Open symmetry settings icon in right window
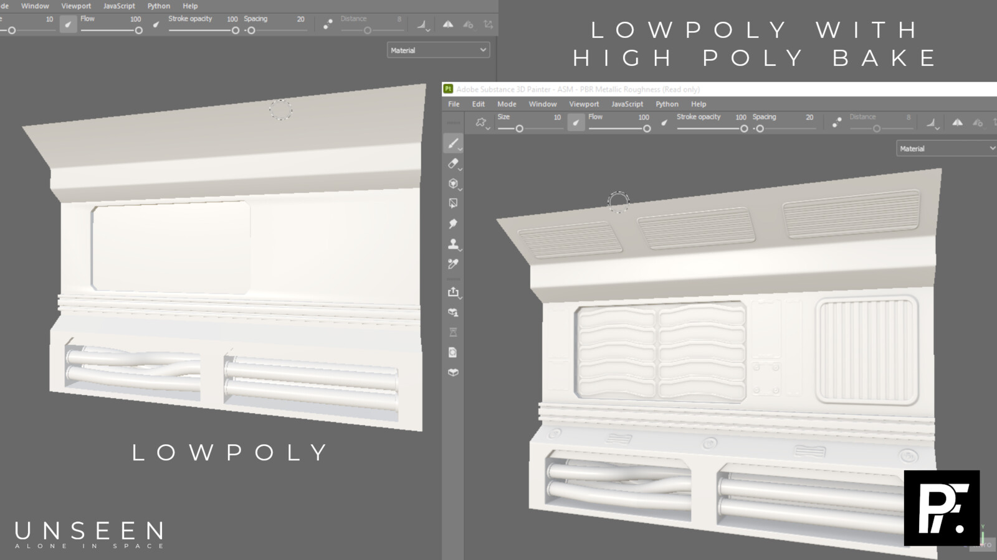The height and width of the screenshot is (560, 997). click(978, 123)
